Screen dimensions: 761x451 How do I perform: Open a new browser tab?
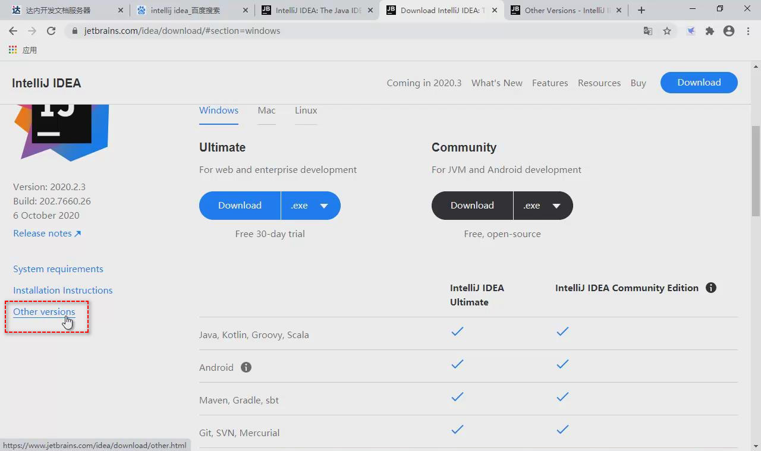[641, 10]
